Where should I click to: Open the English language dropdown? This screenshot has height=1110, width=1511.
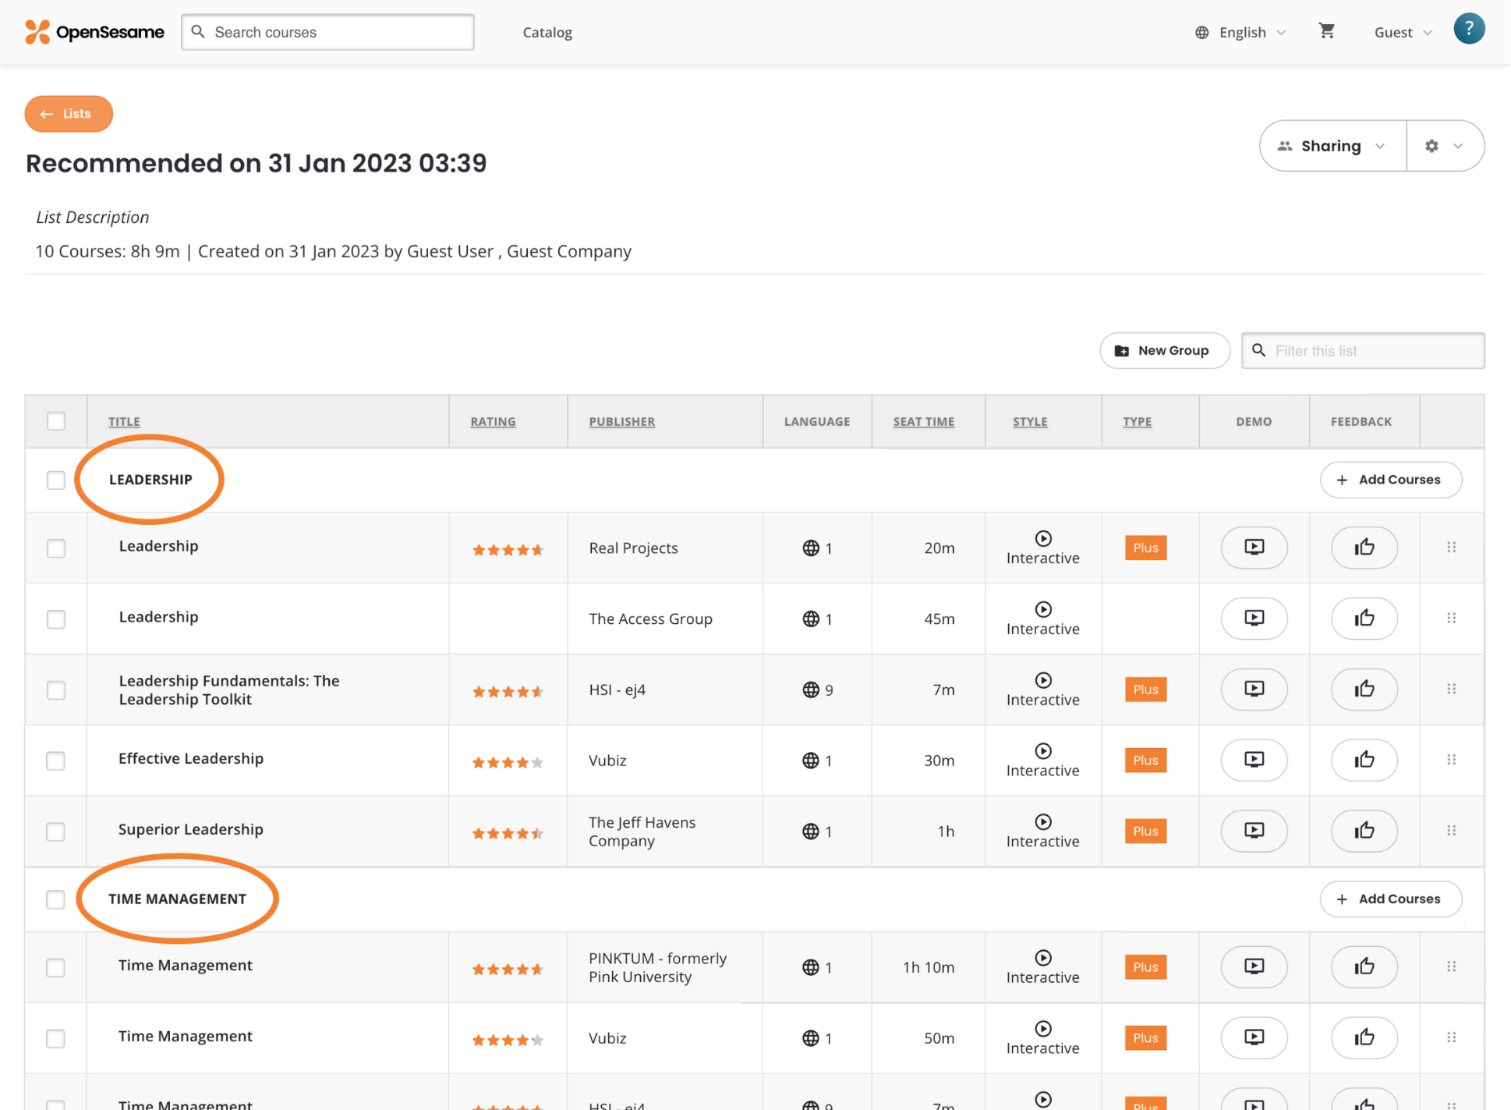click(1240, 32)
